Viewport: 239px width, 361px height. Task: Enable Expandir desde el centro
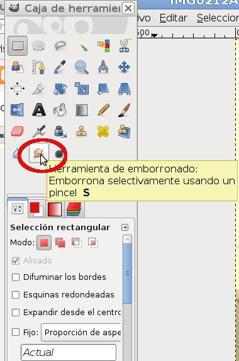pos(16,313)
